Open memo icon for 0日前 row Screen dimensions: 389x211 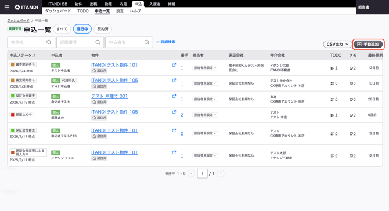tap(352, 115)
